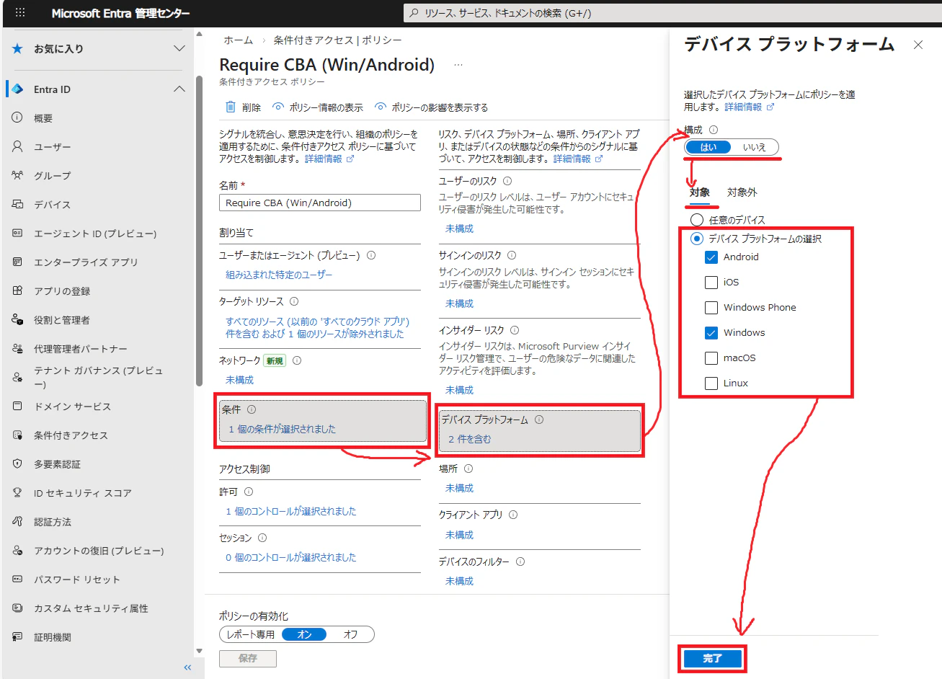Switch to the 対象 tab
Viewport: 942px width, 679px height.
click(699, 192)
